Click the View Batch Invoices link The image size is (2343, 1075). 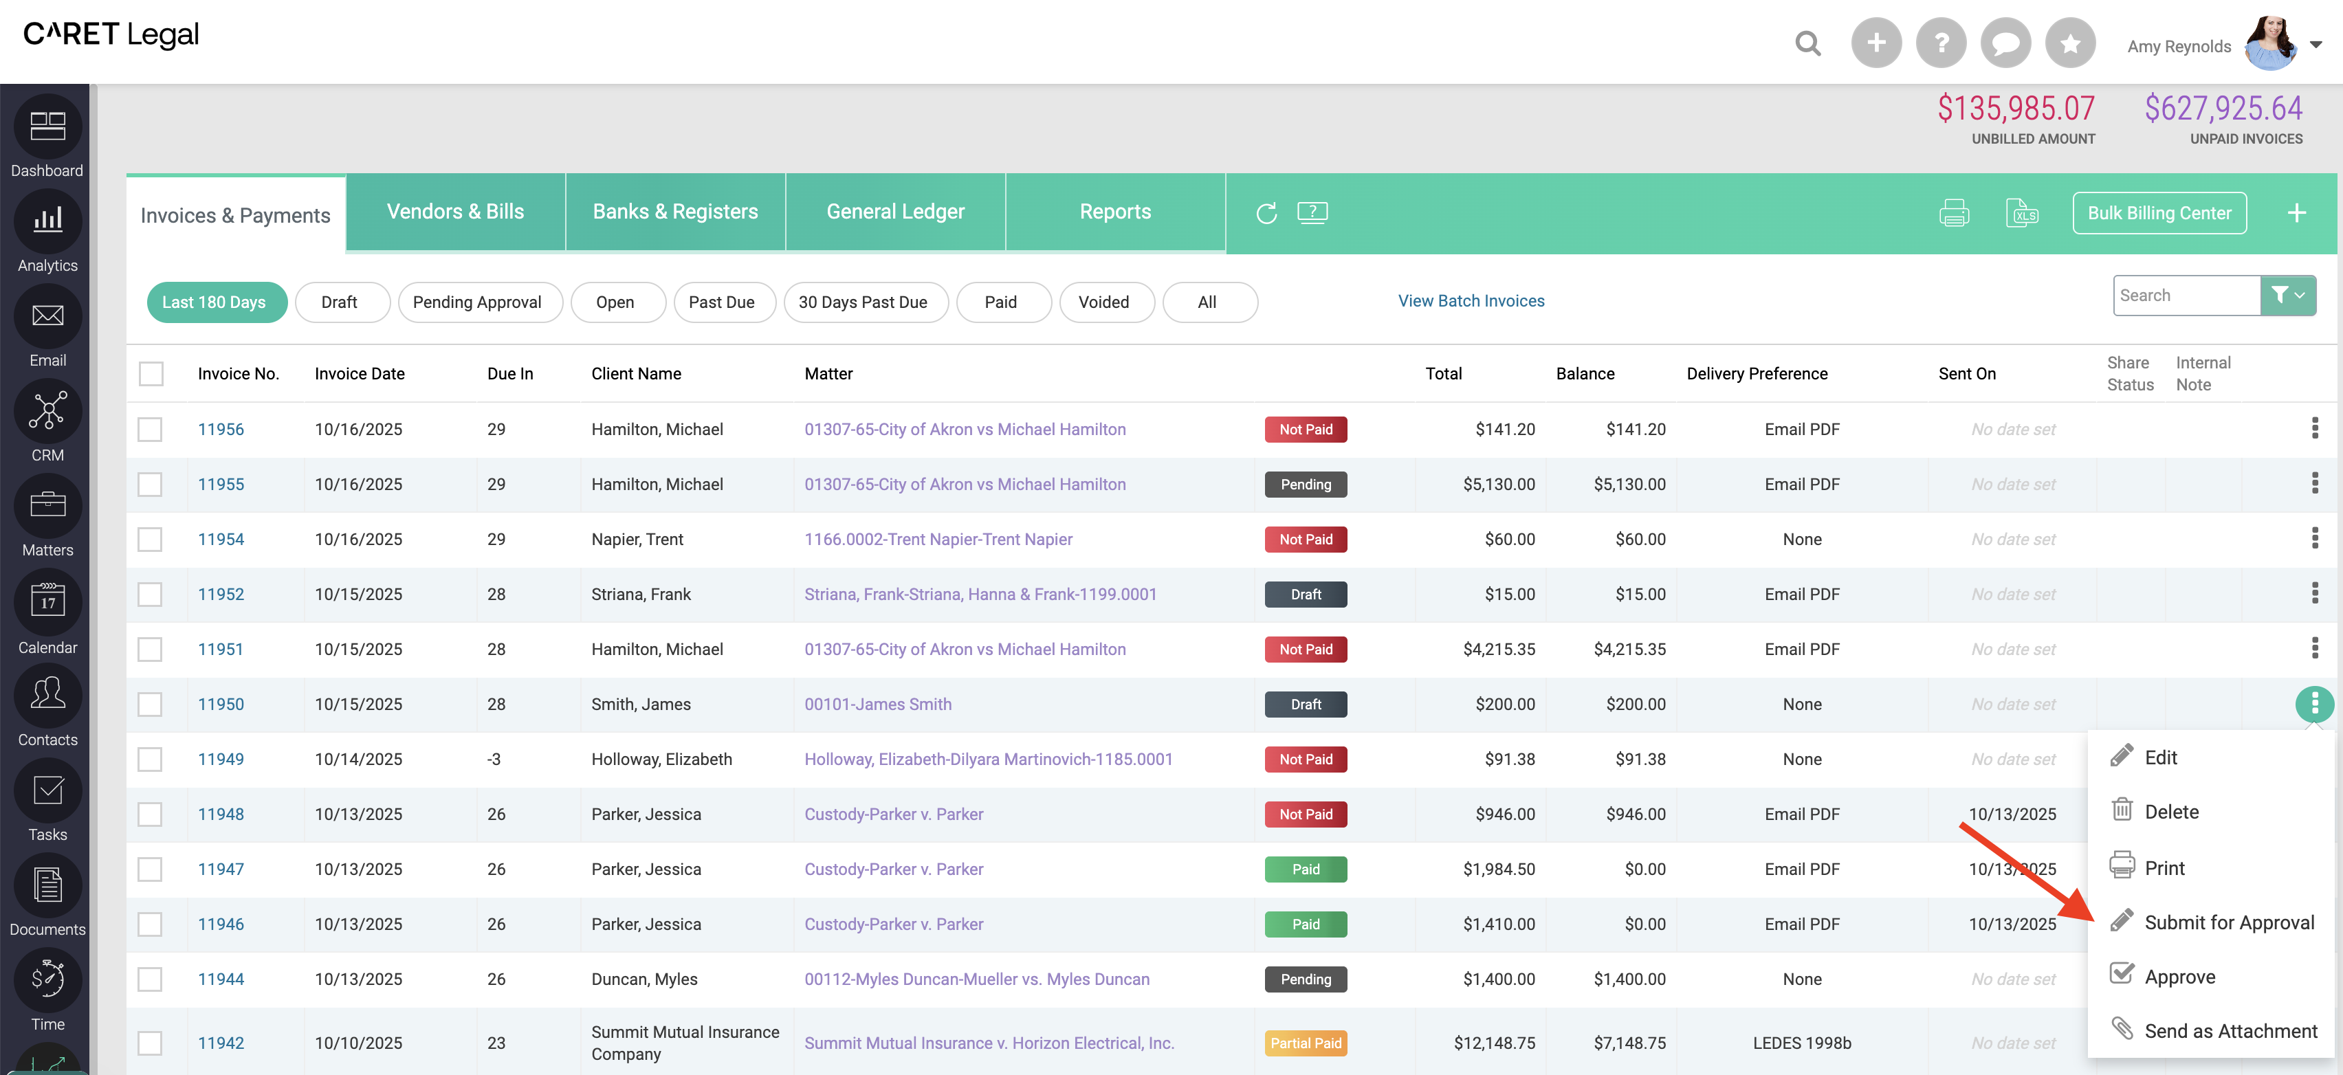[1471, 301]
